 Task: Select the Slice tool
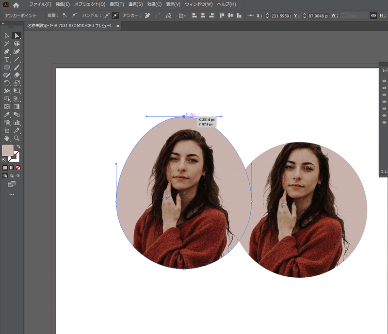coord(16,130)
